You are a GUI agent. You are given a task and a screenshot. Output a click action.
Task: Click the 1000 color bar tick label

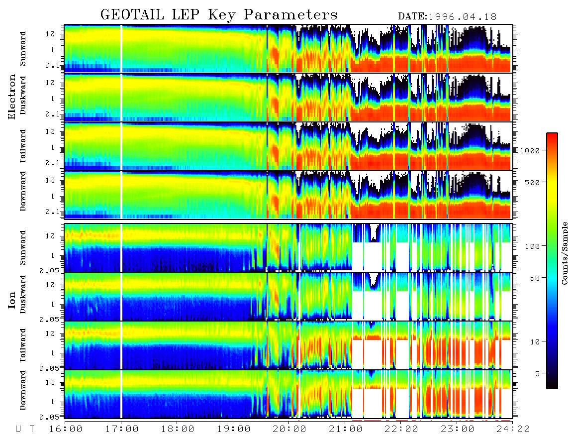tap(530, 150)
